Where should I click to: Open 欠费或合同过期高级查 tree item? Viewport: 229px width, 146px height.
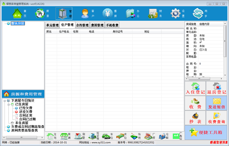(x=27, y=127)
